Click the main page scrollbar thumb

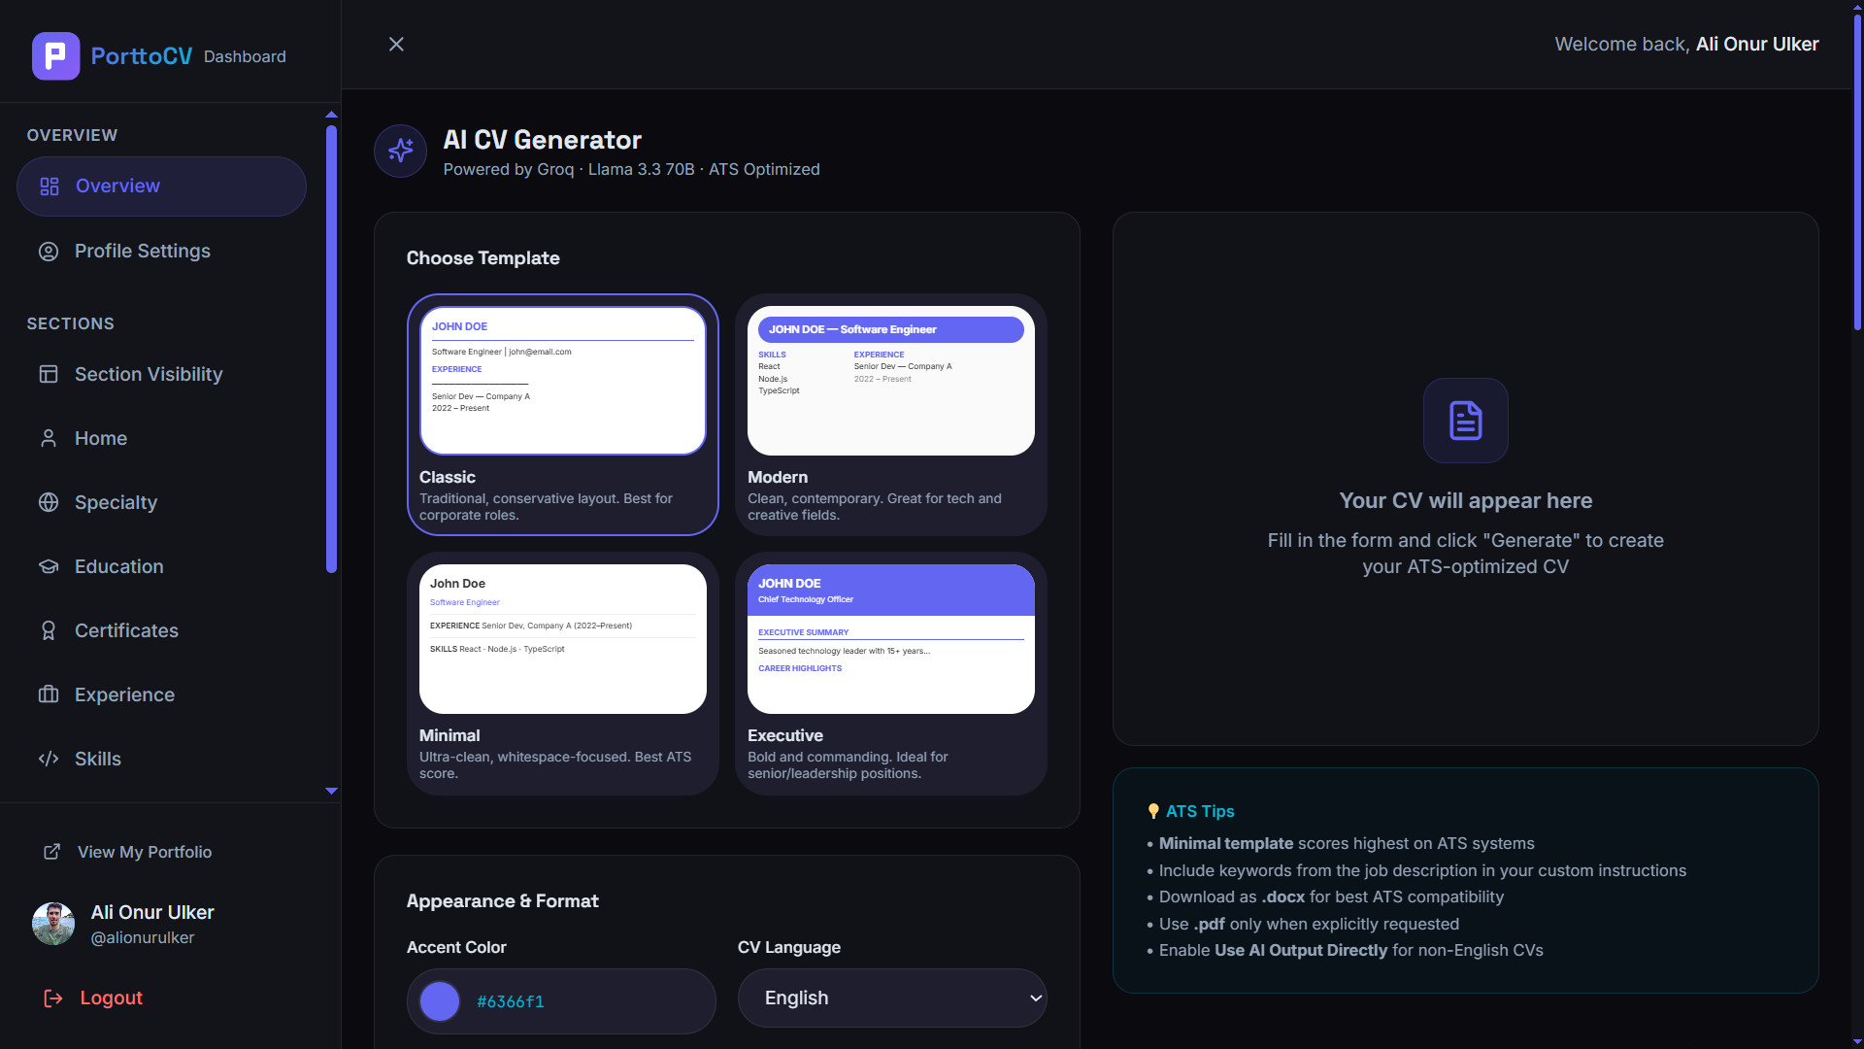[x=1857, y=173]
